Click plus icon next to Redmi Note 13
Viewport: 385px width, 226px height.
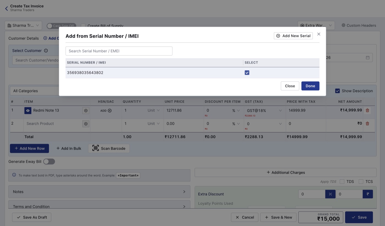(x=86, y=110)
